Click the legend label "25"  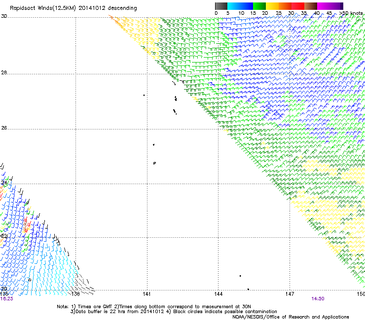[x=279, y=13]
